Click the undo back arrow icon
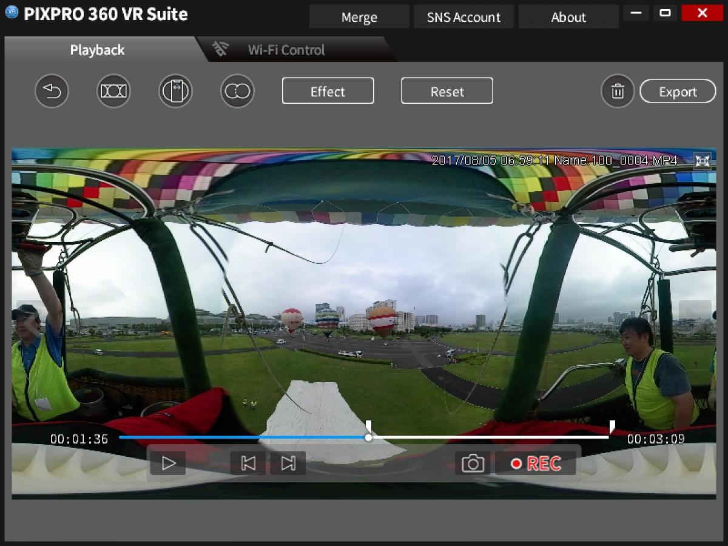The width and height of the screenshot is (728, 546). [x=52, y=92]
